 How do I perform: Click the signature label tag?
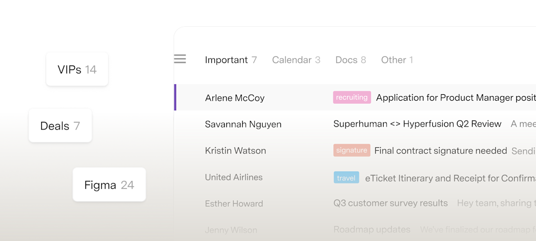[x=352, y=150]
